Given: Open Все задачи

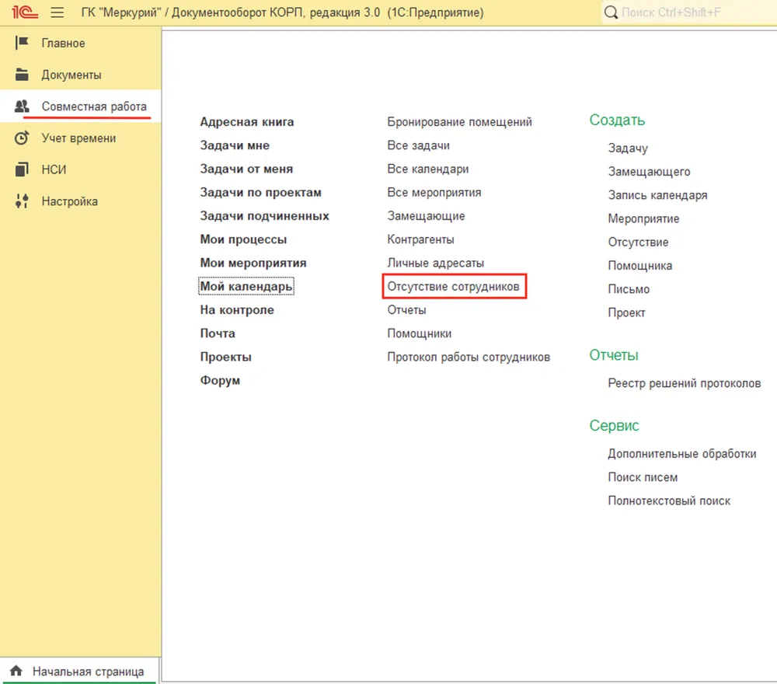Looking at the screenshot, I should (x=418, y=145).
